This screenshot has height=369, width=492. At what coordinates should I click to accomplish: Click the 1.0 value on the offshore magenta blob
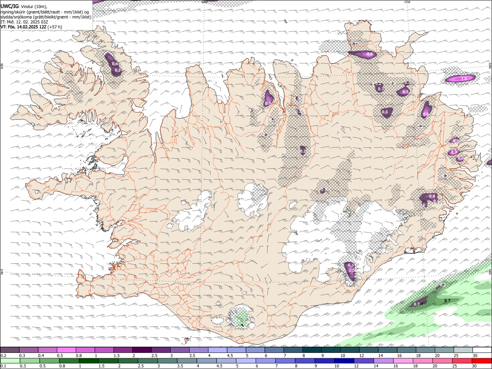coord(464,78)
